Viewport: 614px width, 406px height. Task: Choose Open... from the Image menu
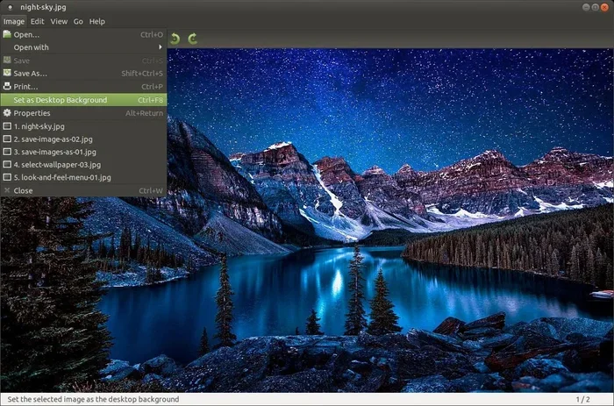(83, 34)
